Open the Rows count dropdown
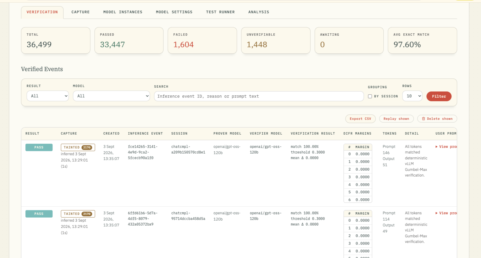The height and width of the screenshot is (258, 481). (412, 96)
